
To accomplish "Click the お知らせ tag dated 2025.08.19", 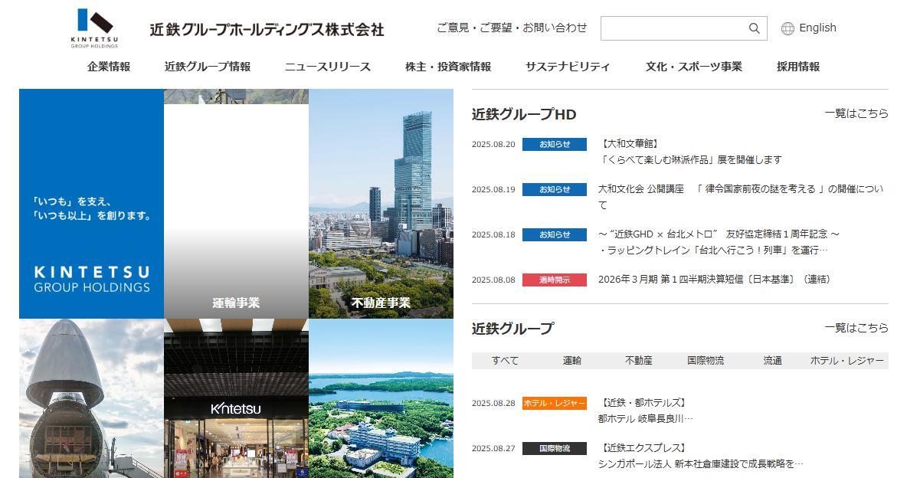I will (x=554, y=189).
